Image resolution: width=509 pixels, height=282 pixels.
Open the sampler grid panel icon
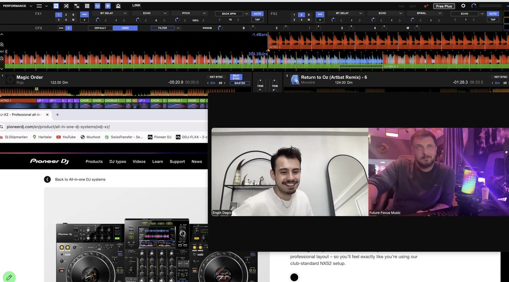point(87,6)
